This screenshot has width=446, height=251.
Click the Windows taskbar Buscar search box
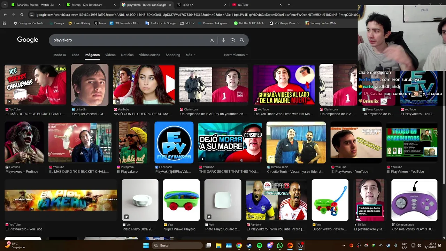[x=177, y=245]
